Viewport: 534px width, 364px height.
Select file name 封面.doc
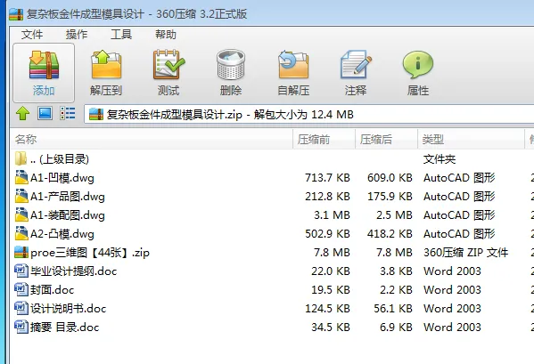coord(52,290)
